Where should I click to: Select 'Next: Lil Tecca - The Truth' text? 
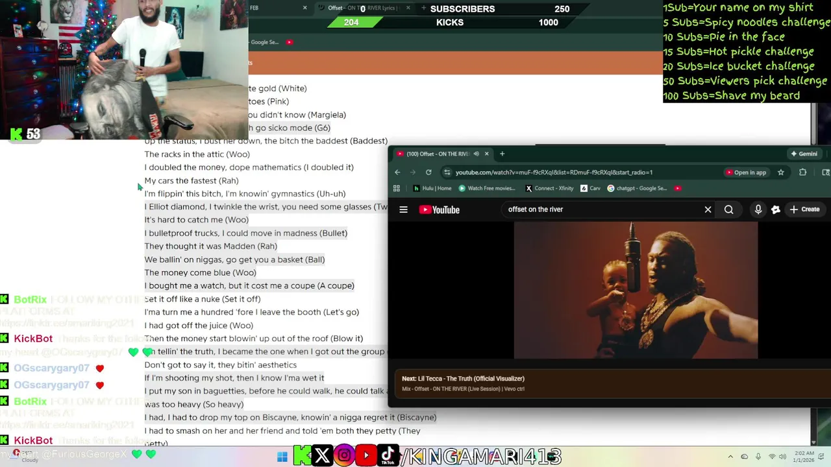point(463,379)
